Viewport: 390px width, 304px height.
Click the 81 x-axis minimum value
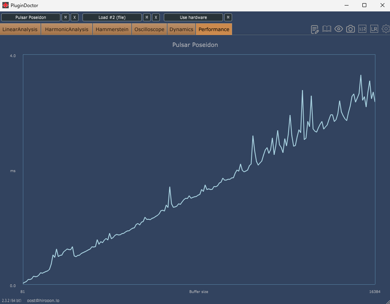(22, 291)
